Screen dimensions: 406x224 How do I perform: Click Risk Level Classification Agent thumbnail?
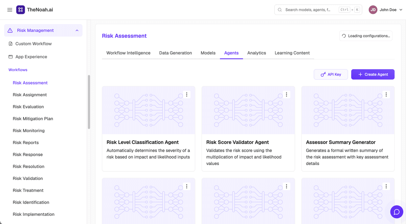tap(149, 110)
